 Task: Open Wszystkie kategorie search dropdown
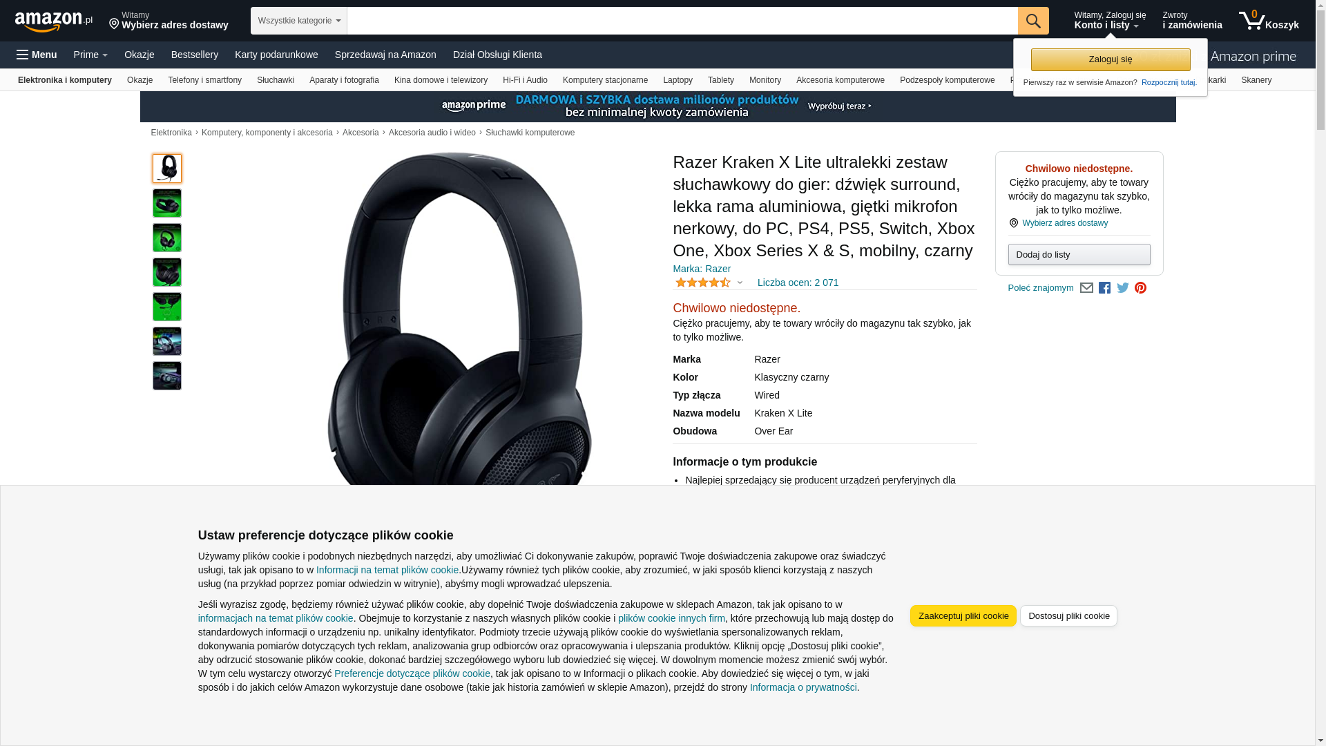click(x=299, y=21)
